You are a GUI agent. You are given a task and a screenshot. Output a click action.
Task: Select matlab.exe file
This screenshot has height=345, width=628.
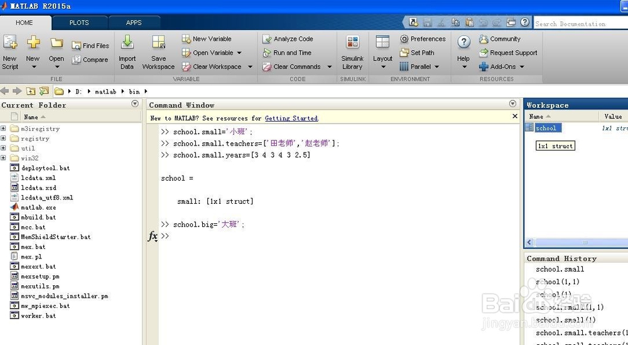(38, 208)
